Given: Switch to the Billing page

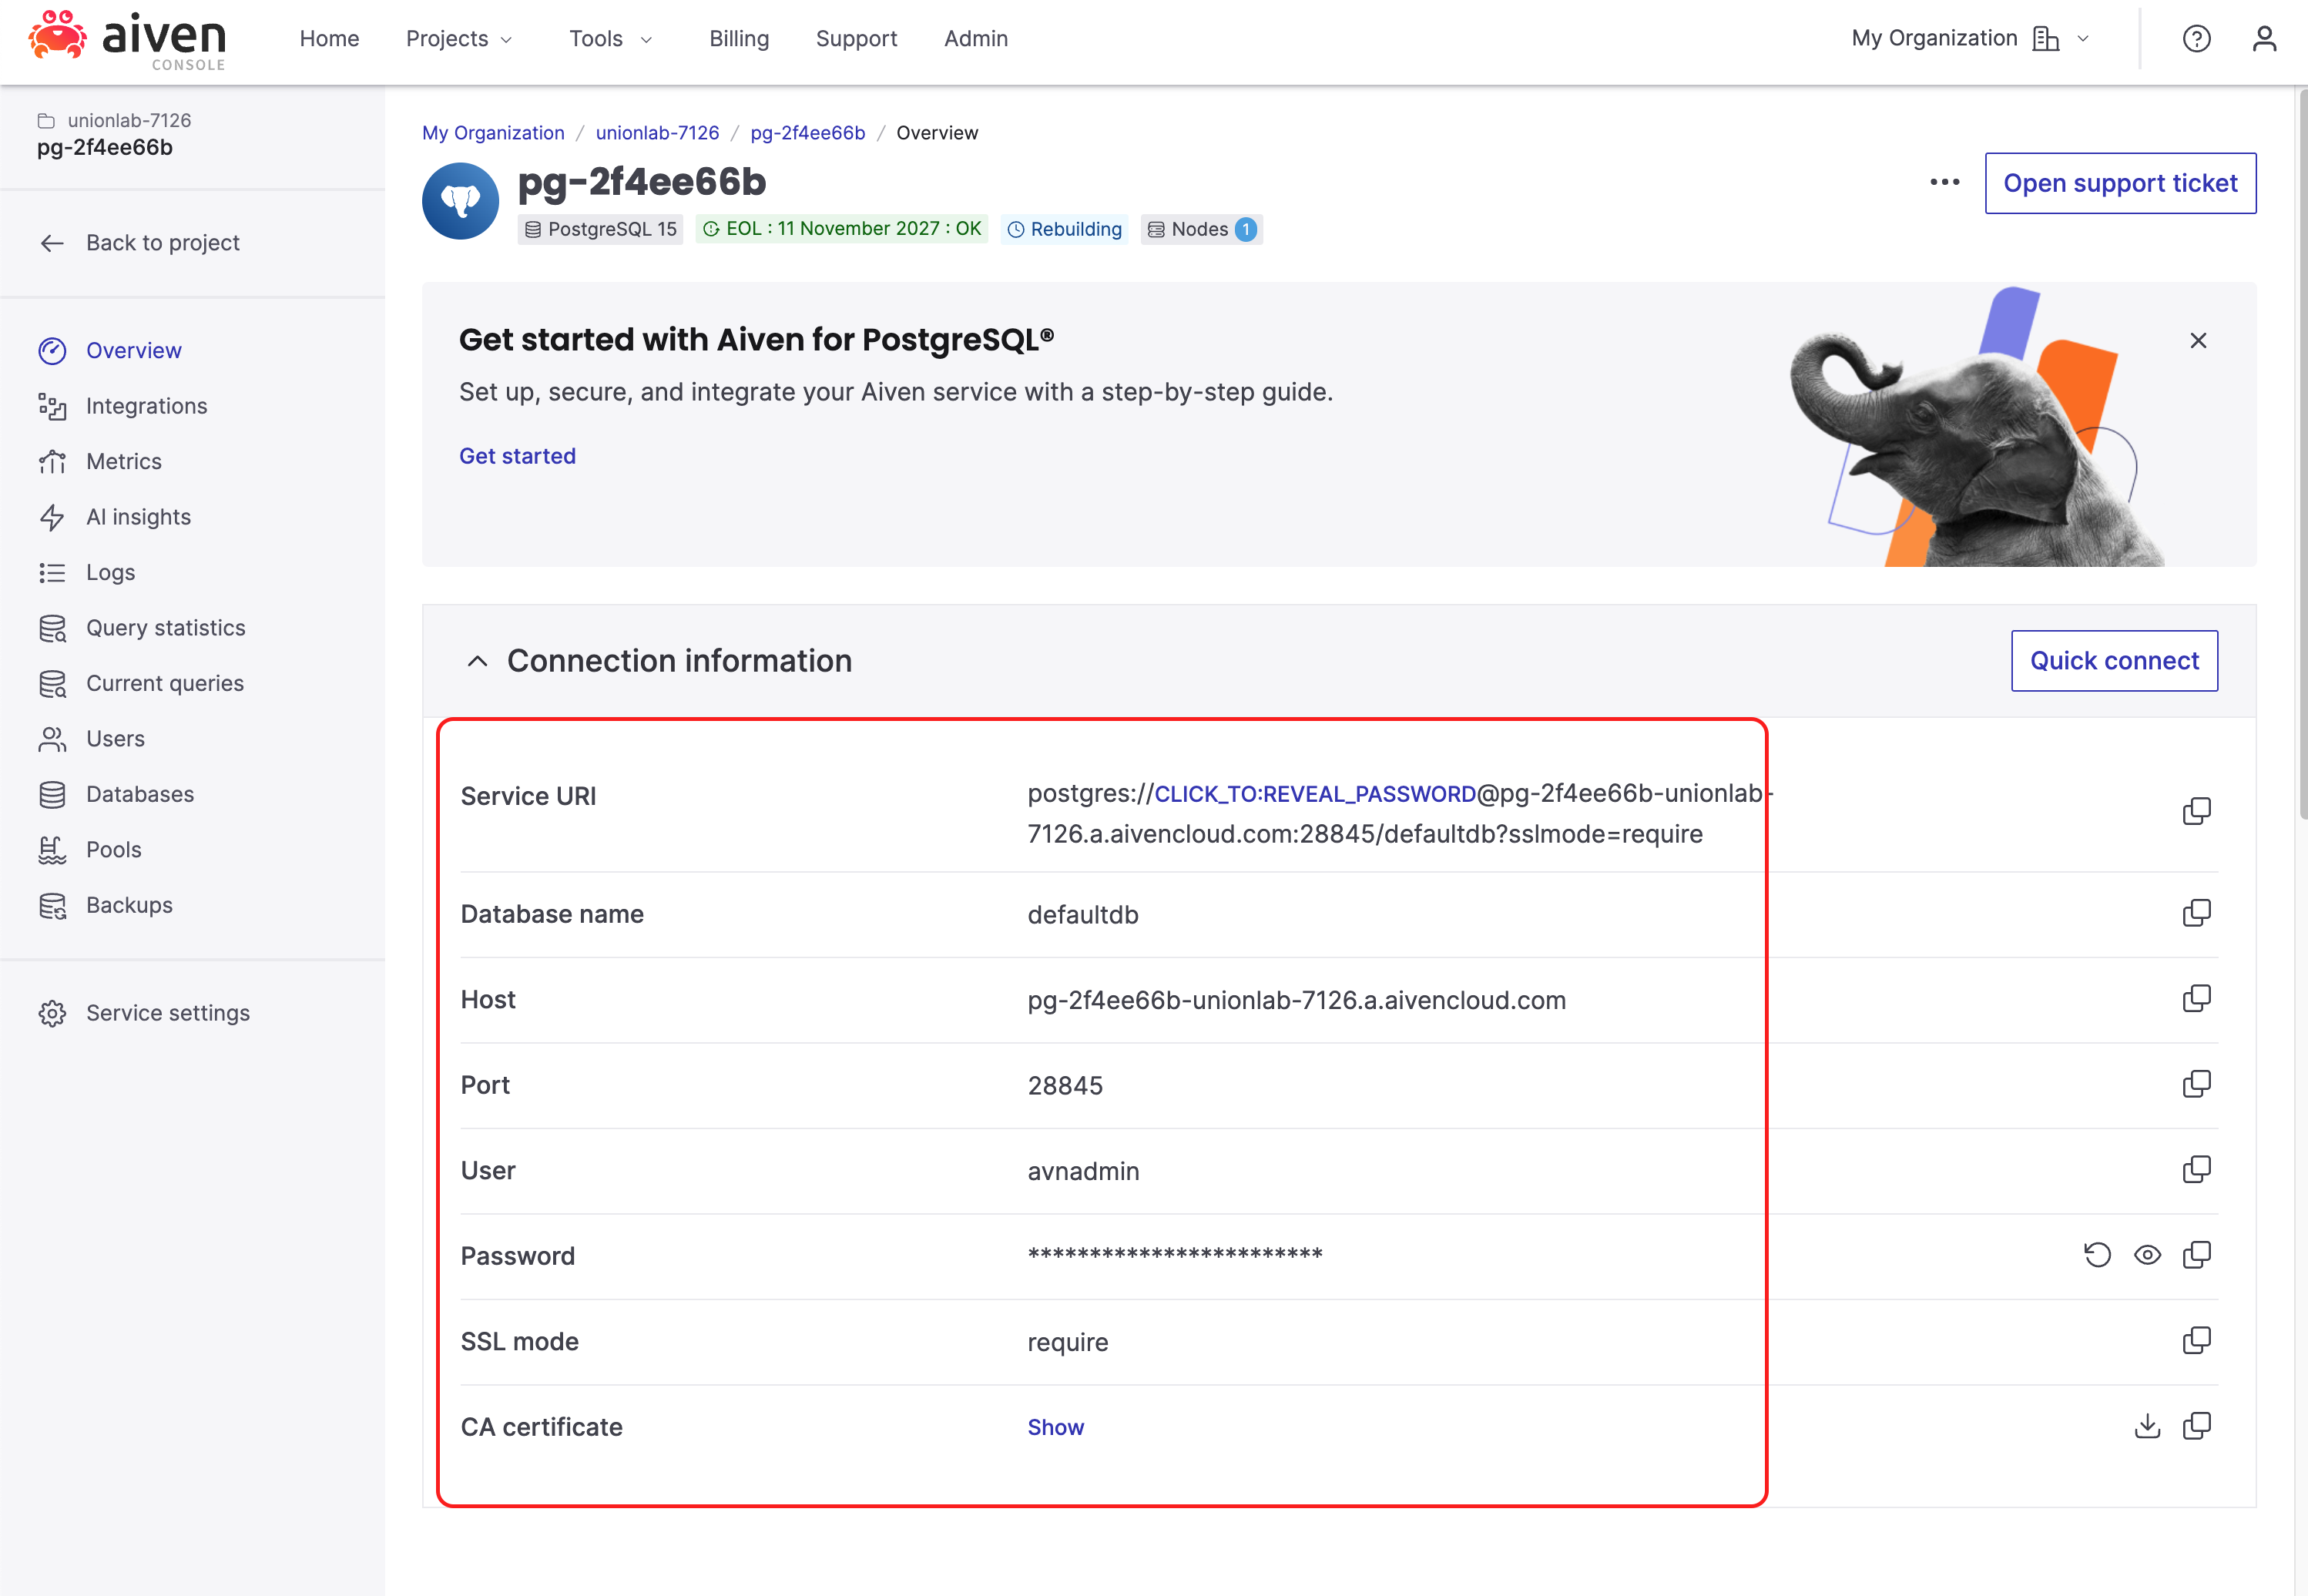Looking at the screenshot, I should click(739, 38).
